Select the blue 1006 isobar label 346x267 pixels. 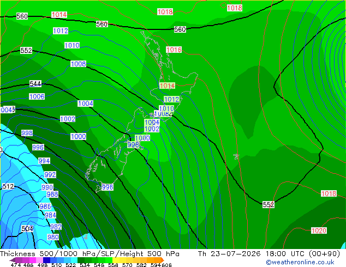tap(37, 96)
